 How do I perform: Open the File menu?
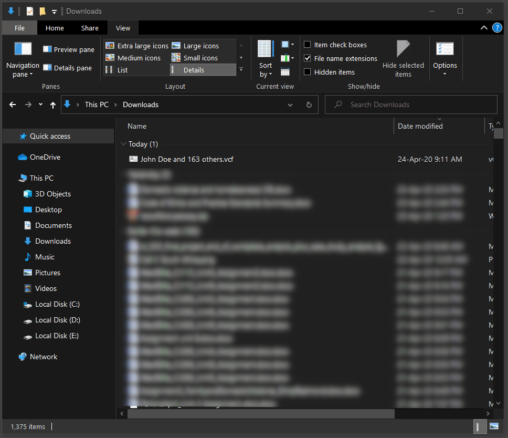[x=19, y=28]
